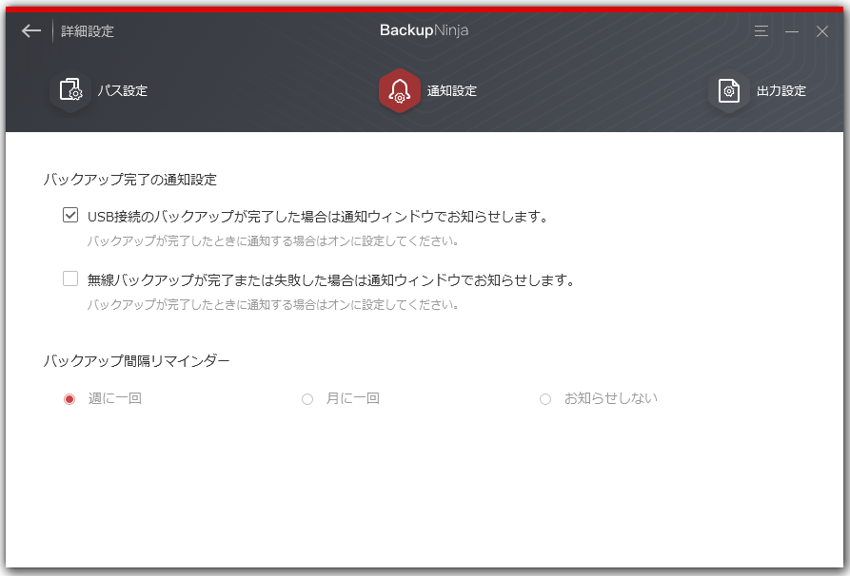Close the BackupNinja window
The image size is (850, 576).
[x=821, y=31]
